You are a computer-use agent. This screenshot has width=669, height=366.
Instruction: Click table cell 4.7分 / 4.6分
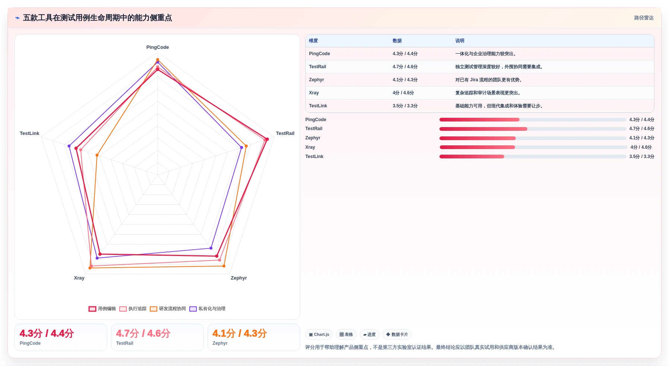coord(405,67)
